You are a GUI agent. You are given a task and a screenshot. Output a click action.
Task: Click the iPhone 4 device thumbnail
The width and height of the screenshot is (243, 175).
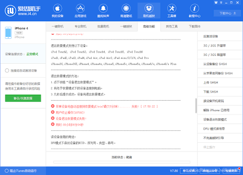coord(8,33)
